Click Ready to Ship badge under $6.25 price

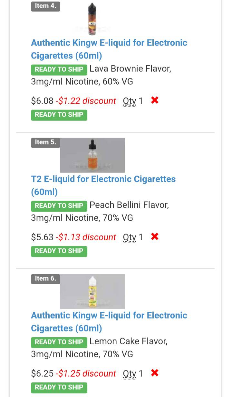59,387
